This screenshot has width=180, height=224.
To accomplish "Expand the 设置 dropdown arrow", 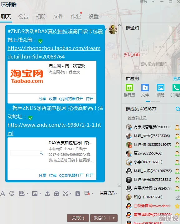I will (101, 16).
